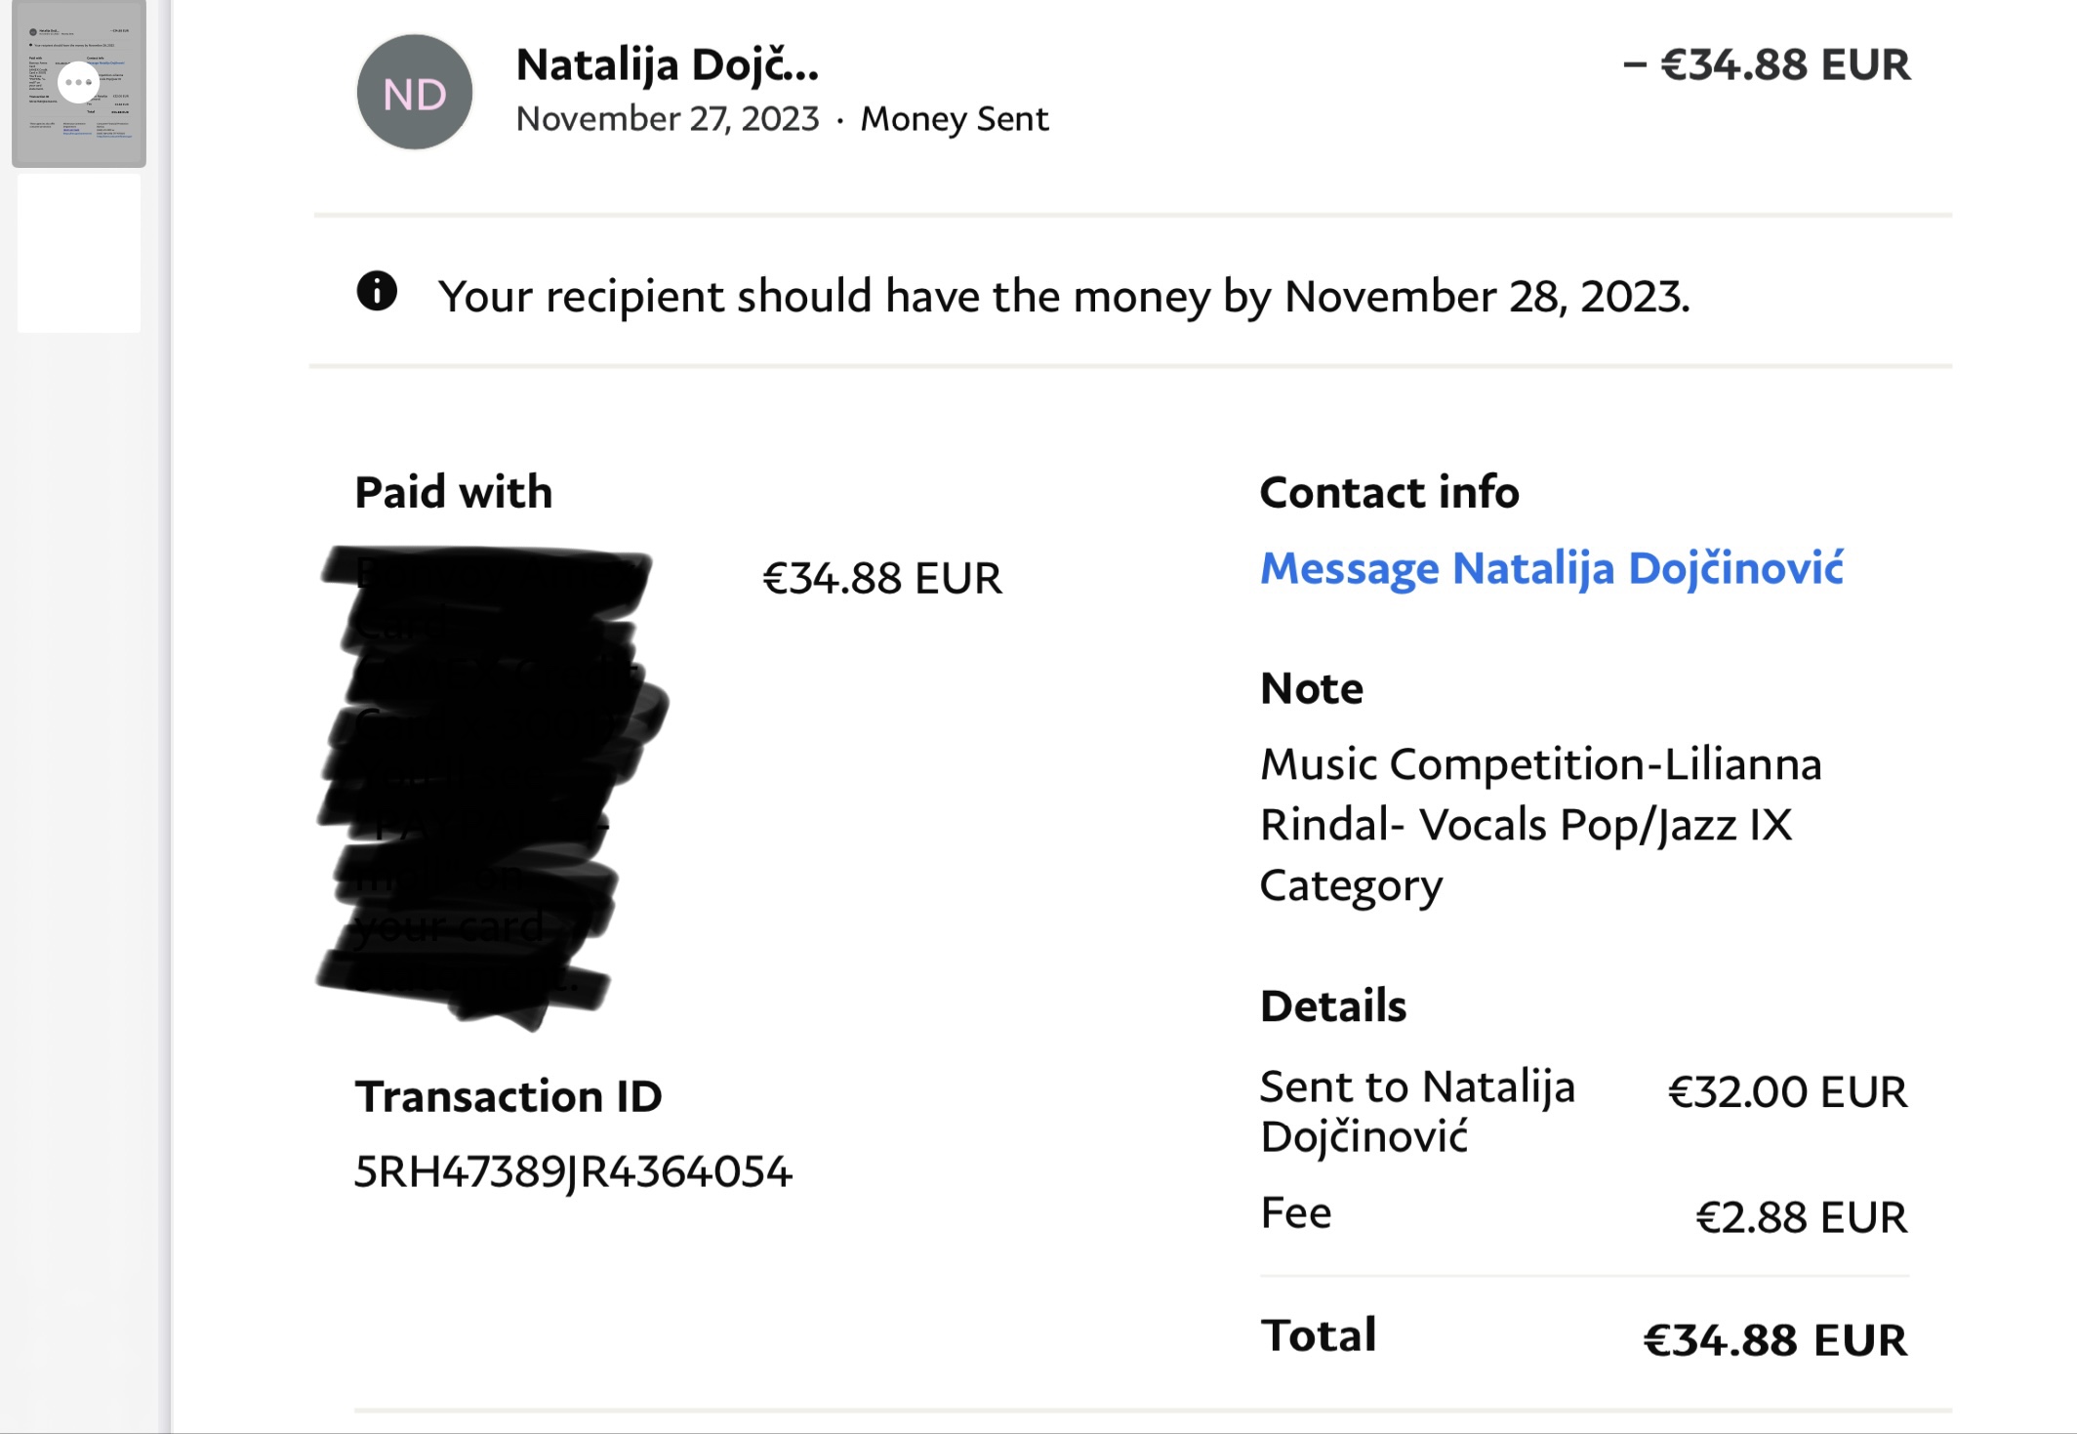Click the info icon beside recipient notice

coord(377,291)
